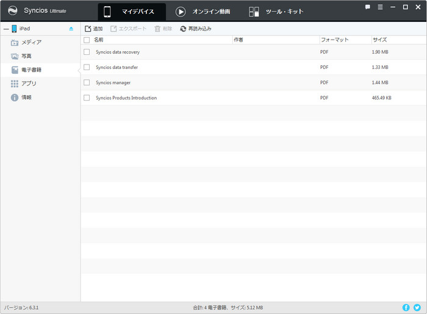Open the Twitter icon in status bar
Viewport: 427px width, 314px height.
[x=417, y=307]
